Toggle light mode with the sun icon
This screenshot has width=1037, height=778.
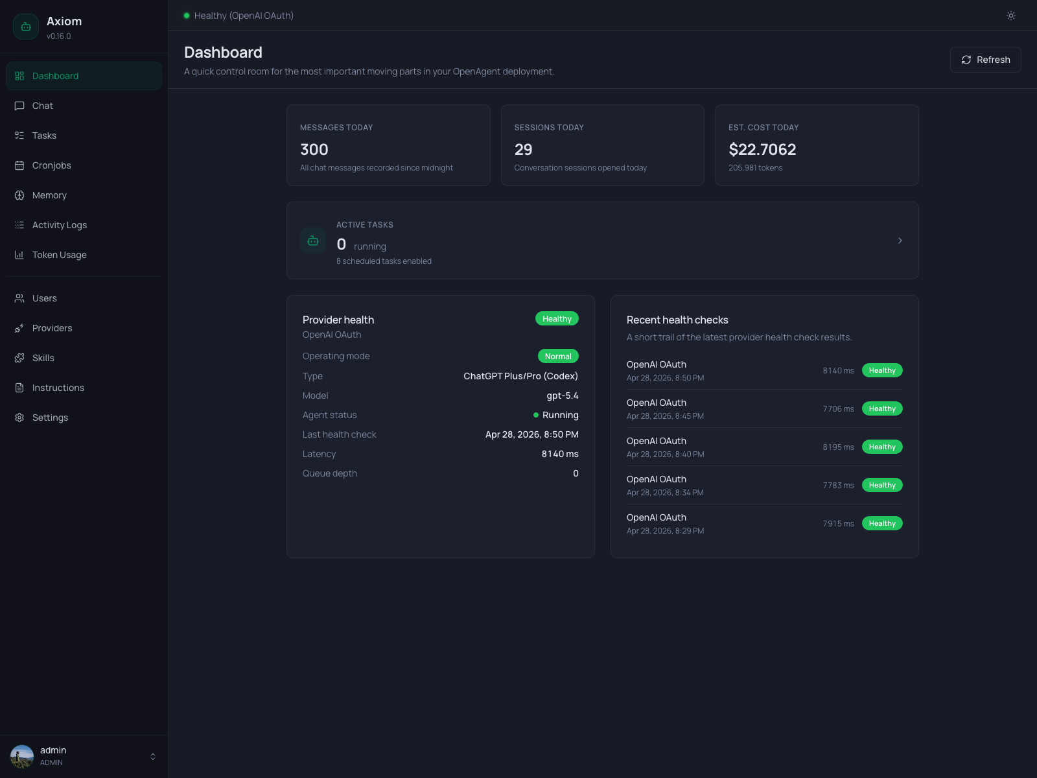click(x=1010, y=16)
